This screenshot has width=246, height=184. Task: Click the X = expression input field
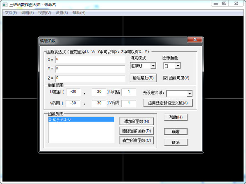pos(90,60)
